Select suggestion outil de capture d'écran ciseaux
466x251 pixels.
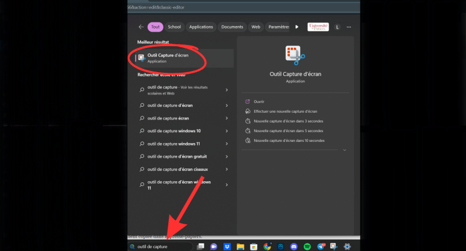[x=178, y=169]
